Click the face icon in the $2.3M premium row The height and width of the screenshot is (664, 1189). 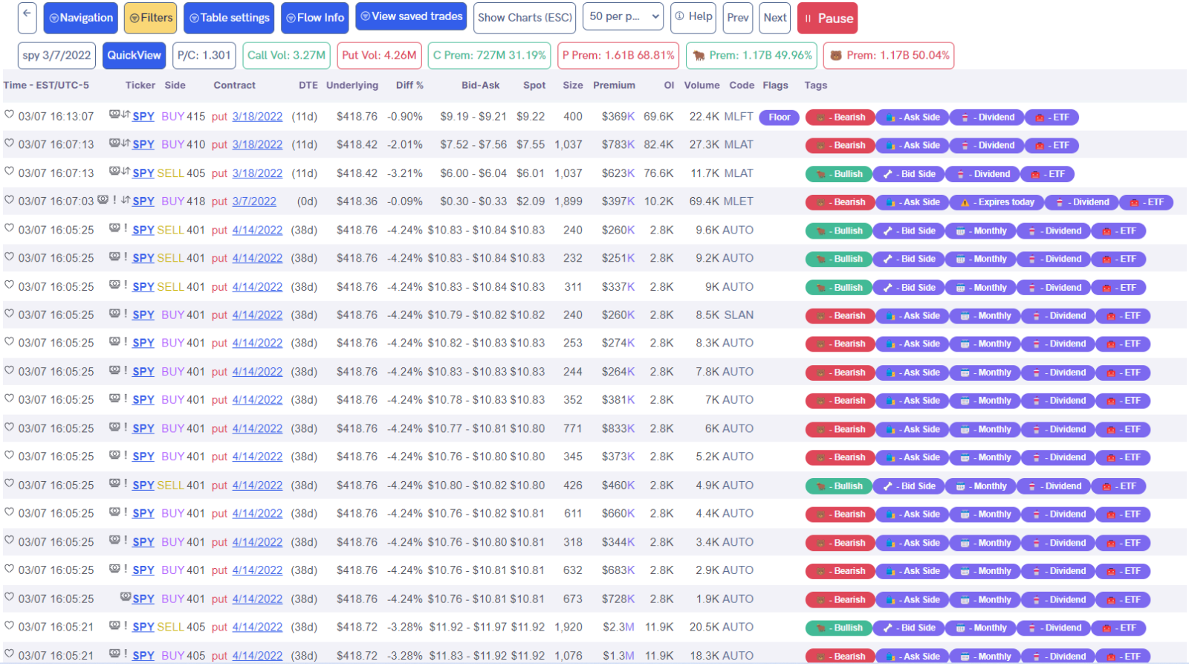[x=114, y=625]
